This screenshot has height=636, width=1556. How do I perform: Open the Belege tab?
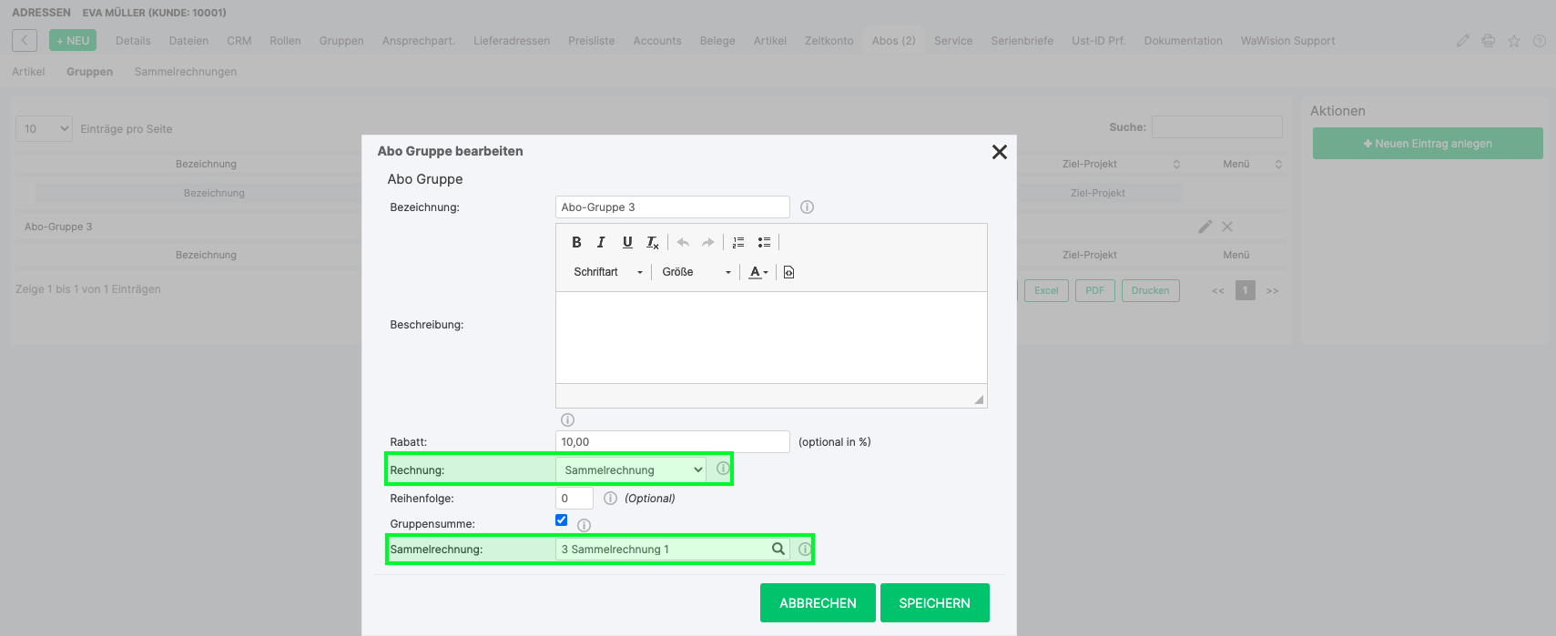[x=717, y=41]
